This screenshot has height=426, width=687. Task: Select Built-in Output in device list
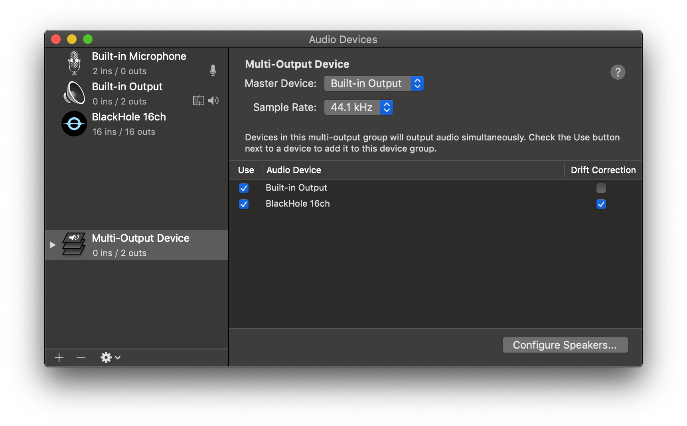coord(296,187)
